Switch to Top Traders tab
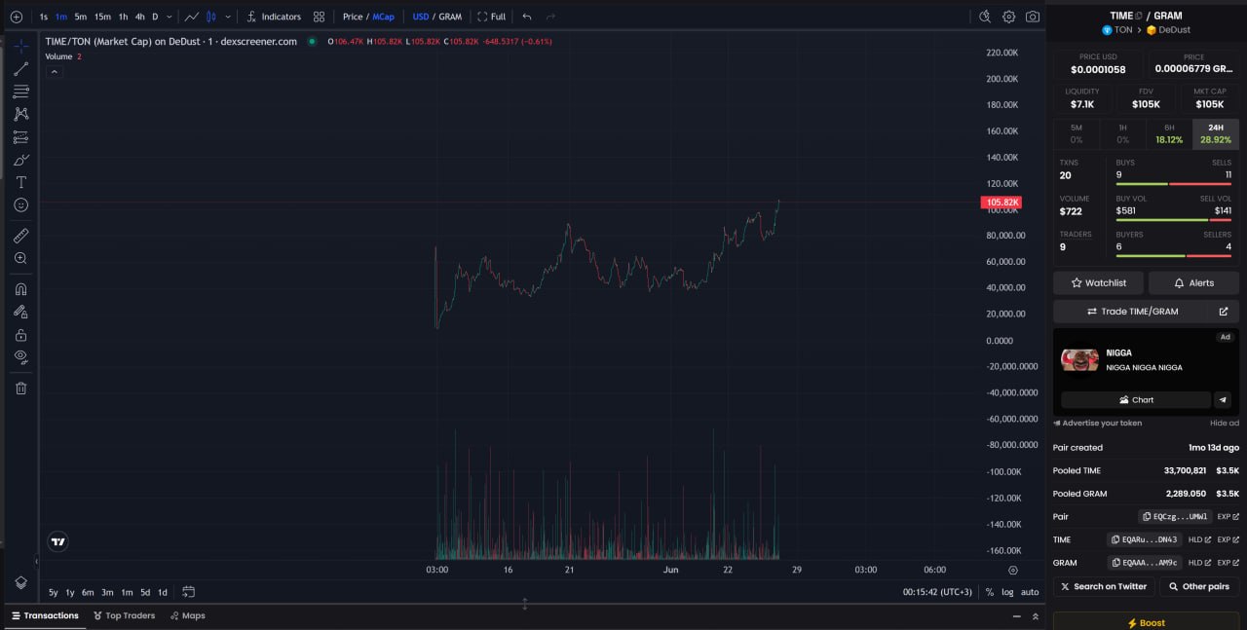 (124, 615)
